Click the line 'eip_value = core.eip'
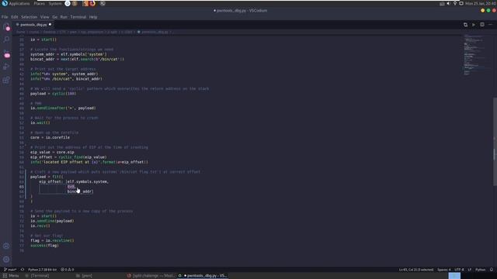 point(52,152)
